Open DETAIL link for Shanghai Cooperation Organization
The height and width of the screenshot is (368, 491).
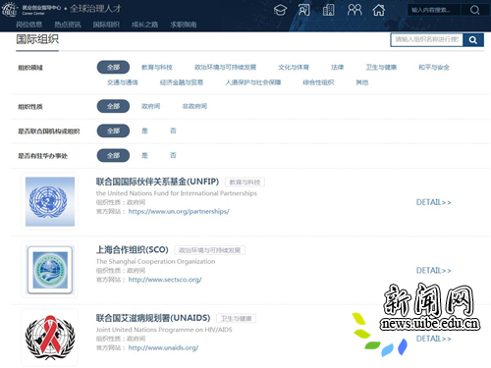tap(433, 271)
